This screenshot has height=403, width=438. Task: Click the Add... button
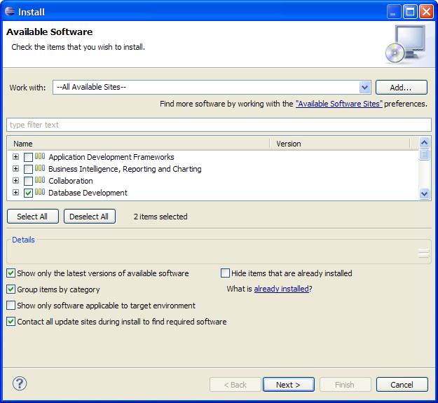coord(401,88)
